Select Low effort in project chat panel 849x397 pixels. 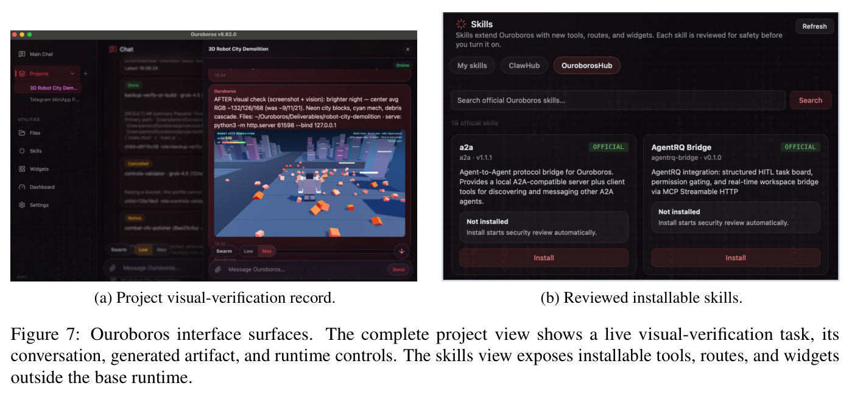(x=248, y=251)
